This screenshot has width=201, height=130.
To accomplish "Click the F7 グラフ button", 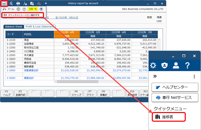I will (x=90, y=94).
